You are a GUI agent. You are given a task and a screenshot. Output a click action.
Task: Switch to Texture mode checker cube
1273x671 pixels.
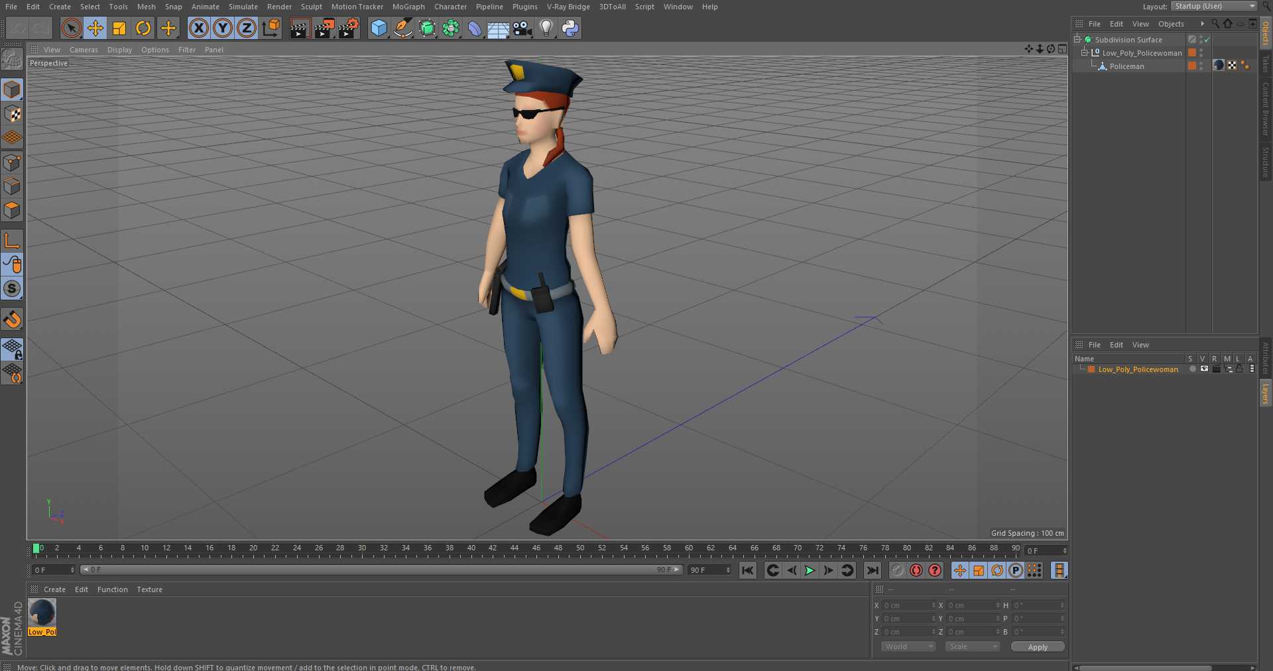(12, 114)
